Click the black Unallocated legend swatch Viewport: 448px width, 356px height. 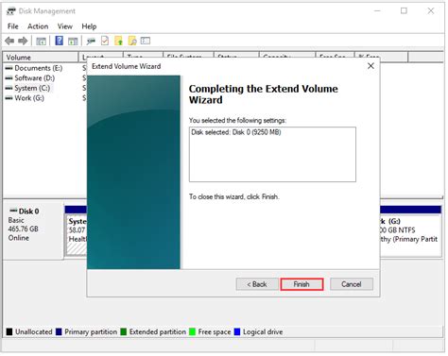point(9,331)
